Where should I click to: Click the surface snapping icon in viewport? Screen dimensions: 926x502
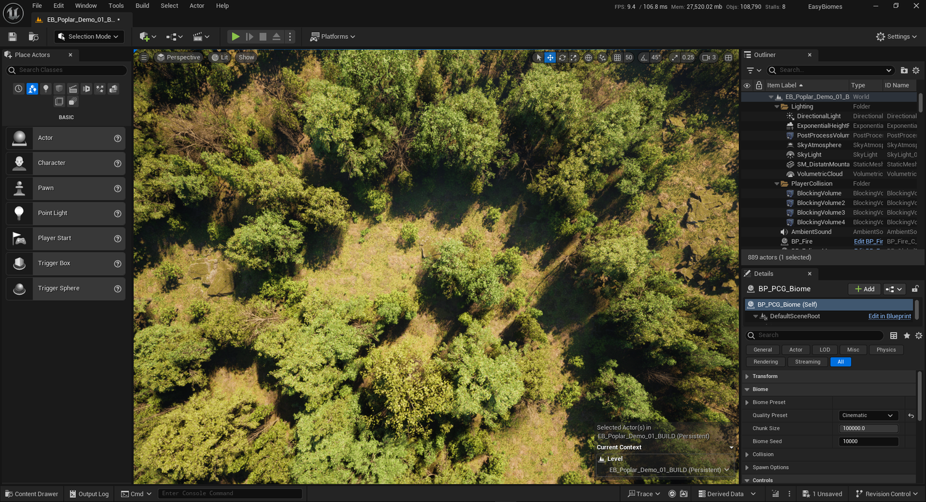pos(602,57)
